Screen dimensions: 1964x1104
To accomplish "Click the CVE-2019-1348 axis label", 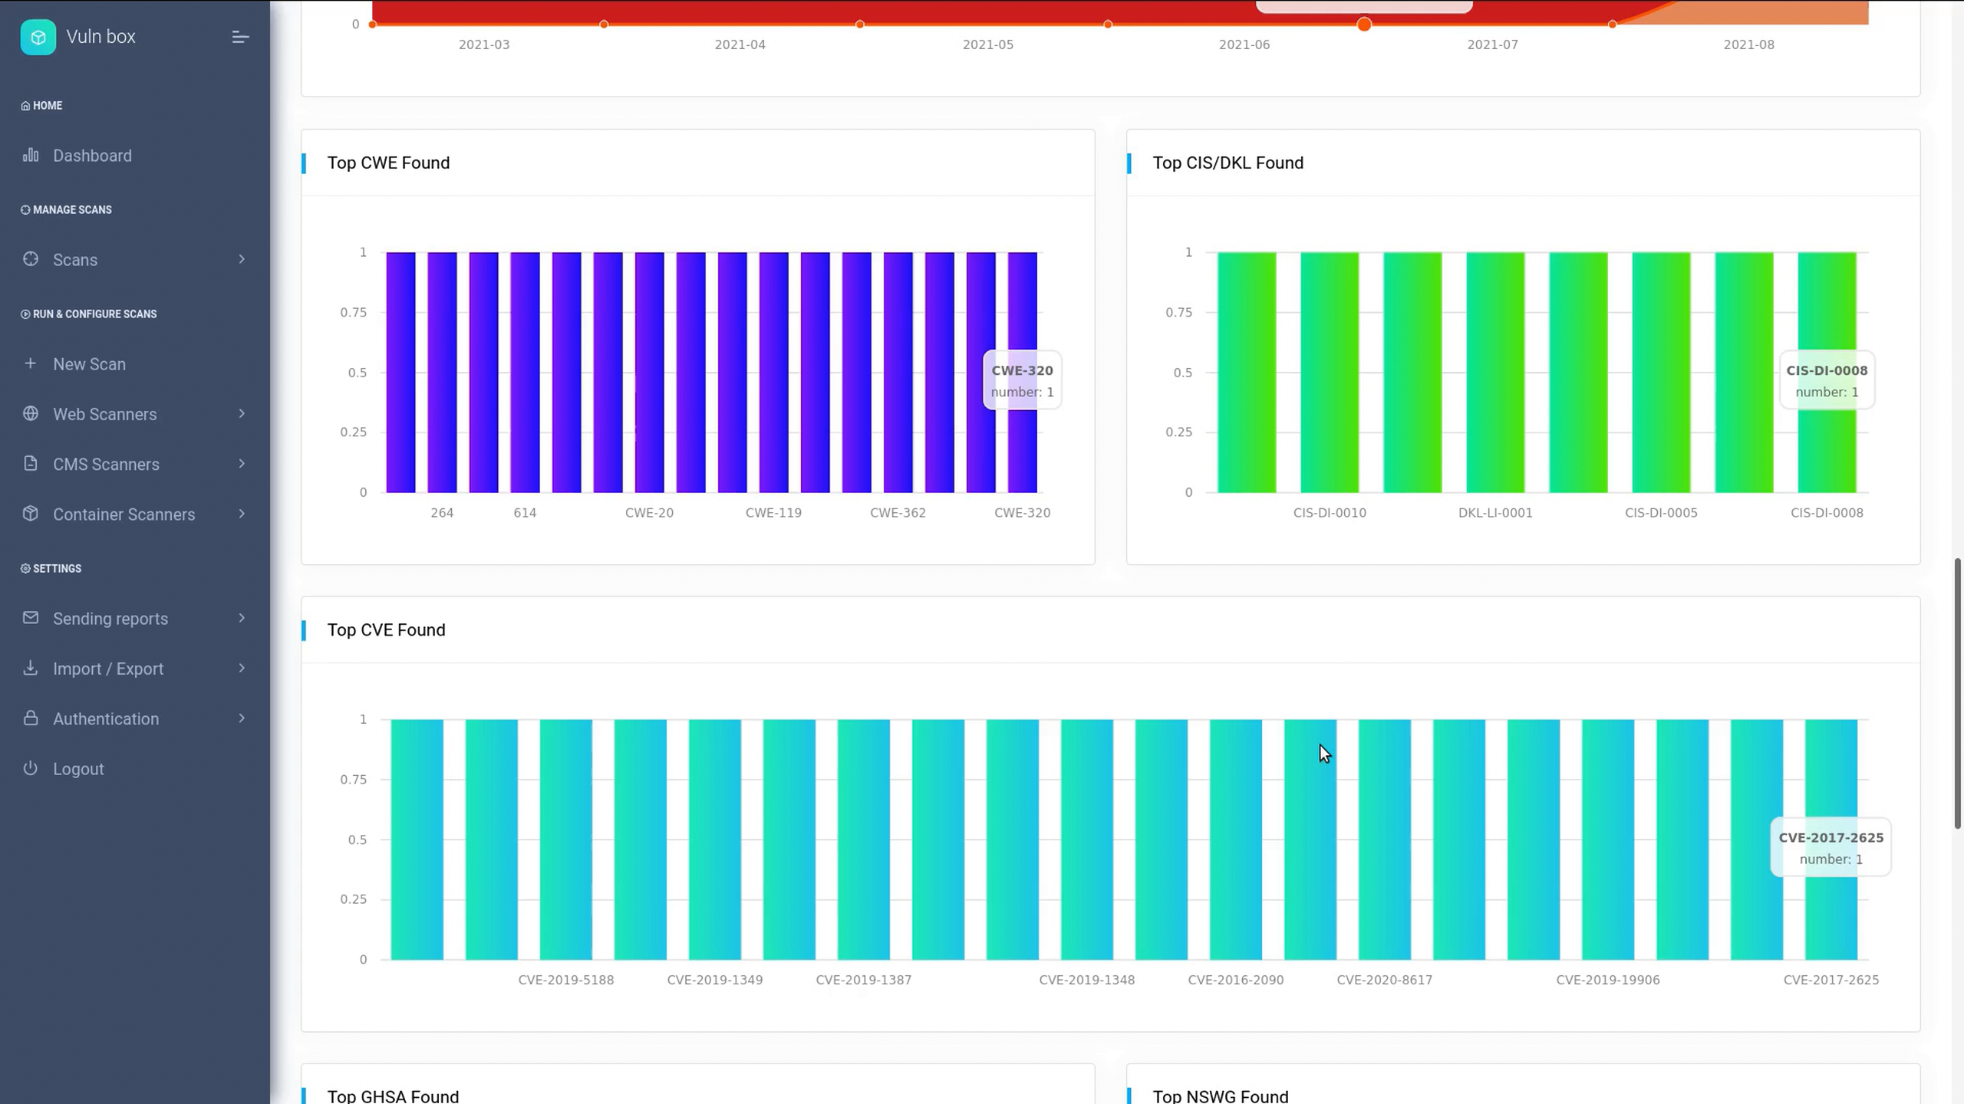I will [1087, 979].
